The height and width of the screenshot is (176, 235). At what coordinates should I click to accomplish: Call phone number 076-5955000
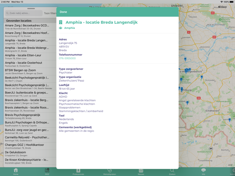coord(67,58)
